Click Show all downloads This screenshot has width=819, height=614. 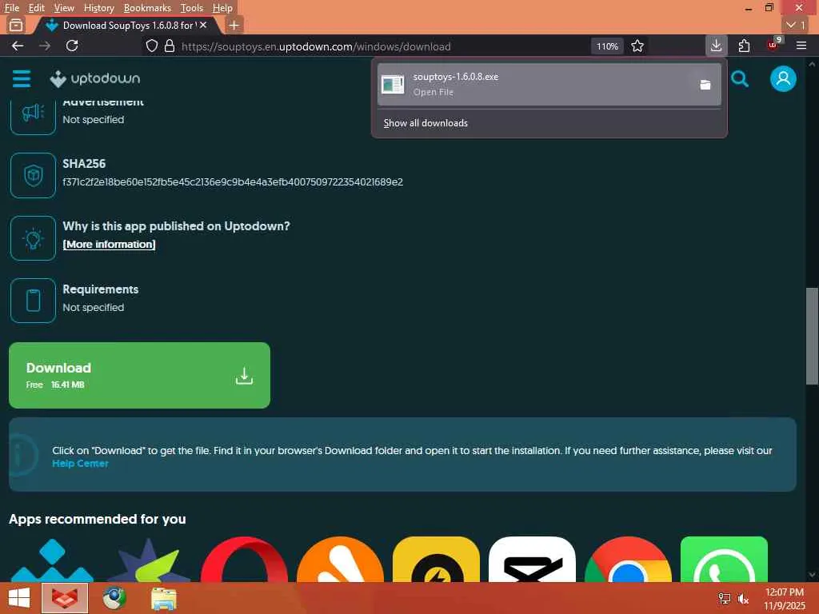pos(425,123)
